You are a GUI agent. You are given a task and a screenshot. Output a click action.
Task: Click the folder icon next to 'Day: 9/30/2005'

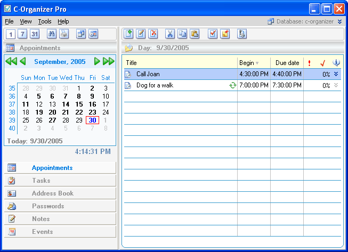[x=129, y=48]
